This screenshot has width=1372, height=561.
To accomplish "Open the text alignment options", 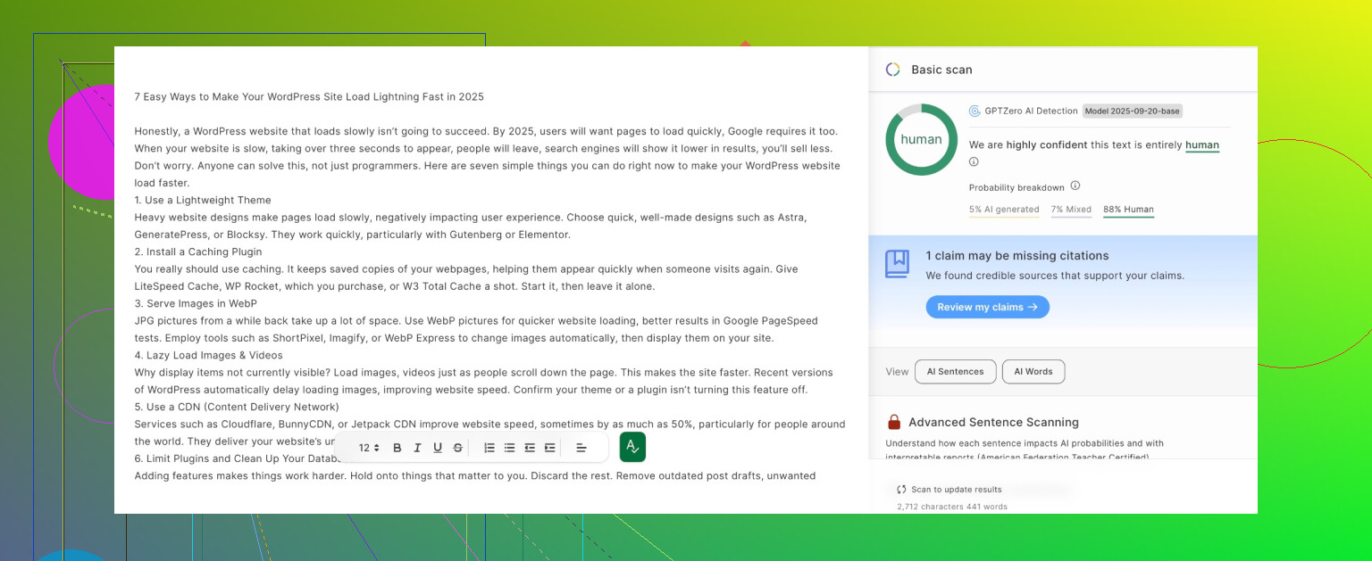I will [581, 448].
